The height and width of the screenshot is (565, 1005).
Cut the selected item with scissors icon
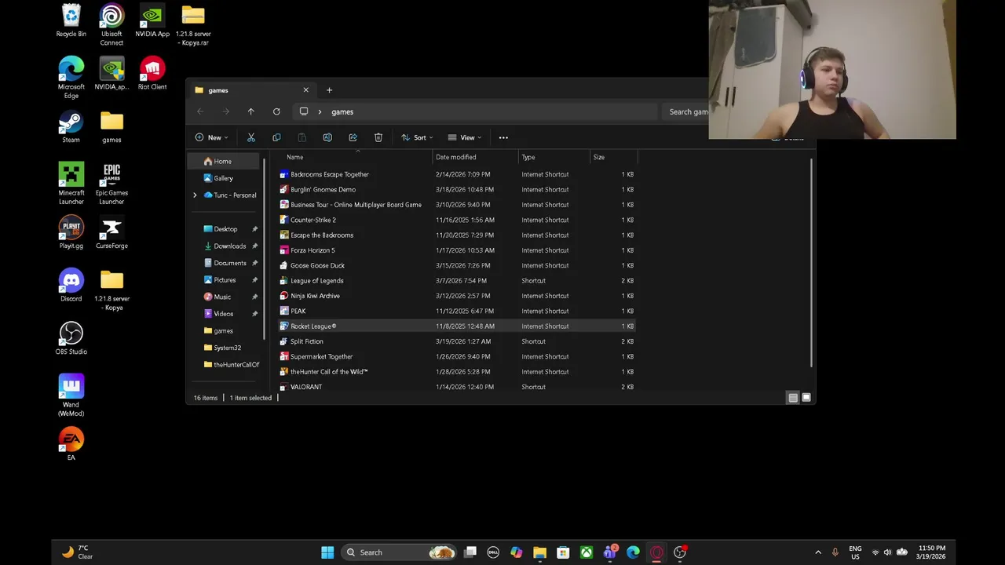tap(251, 137)
